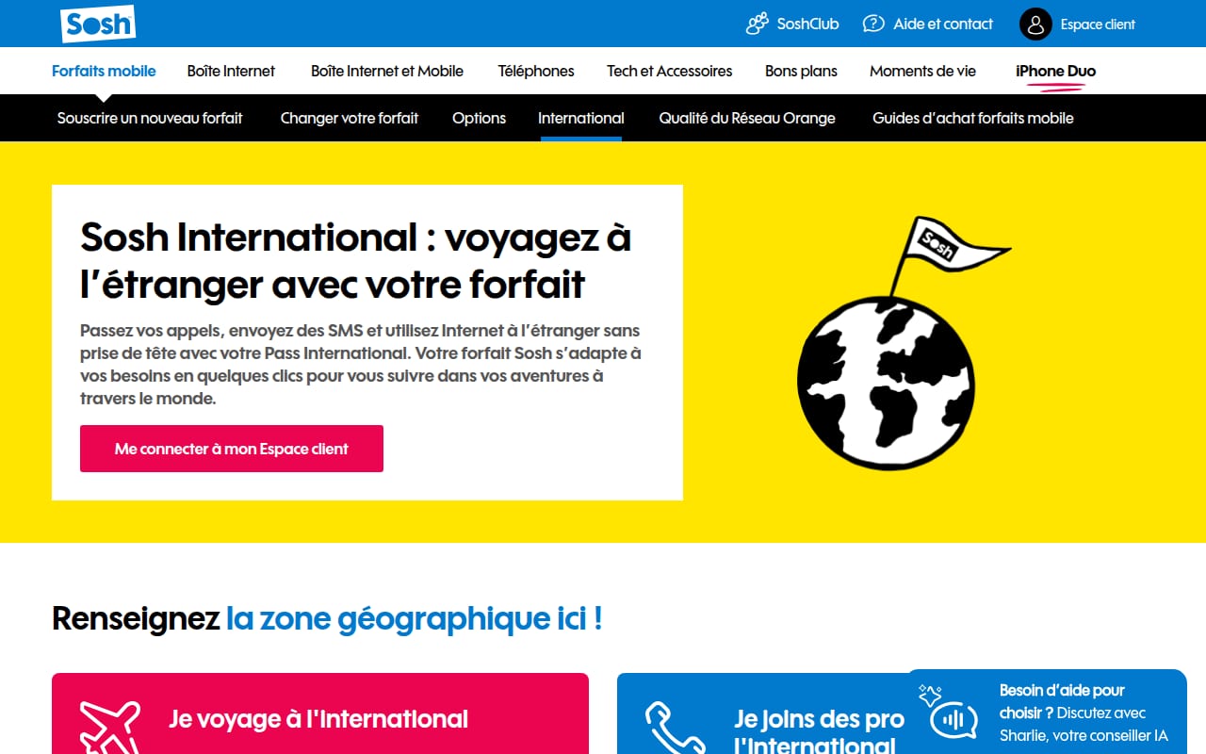
Task: Select Changer votre forfait
Action: 350,118
